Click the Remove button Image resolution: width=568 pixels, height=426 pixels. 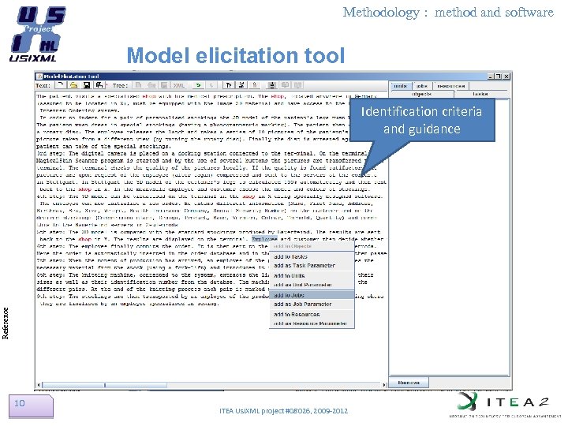pyautogui.click(x=409, y=383)
